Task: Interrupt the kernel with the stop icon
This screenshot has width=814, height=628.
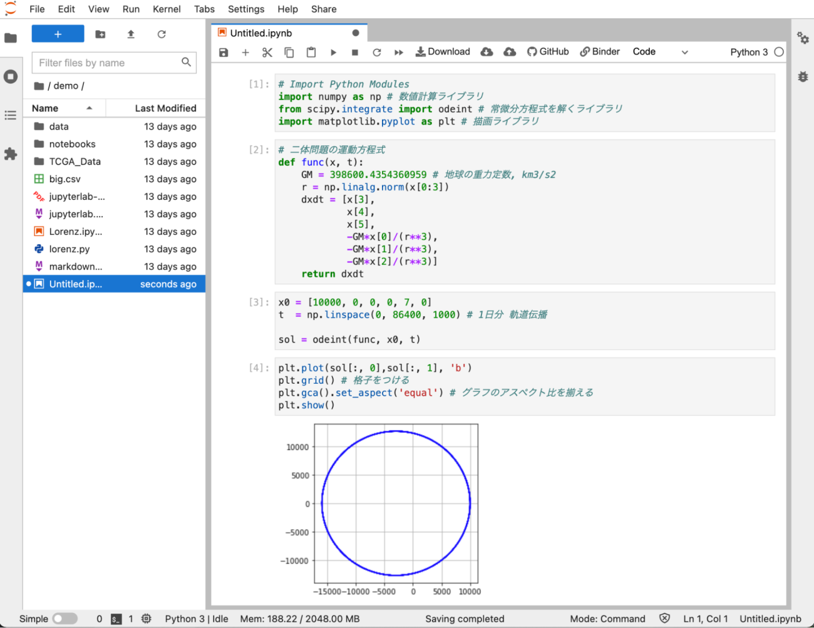Action: click(355, 53)
